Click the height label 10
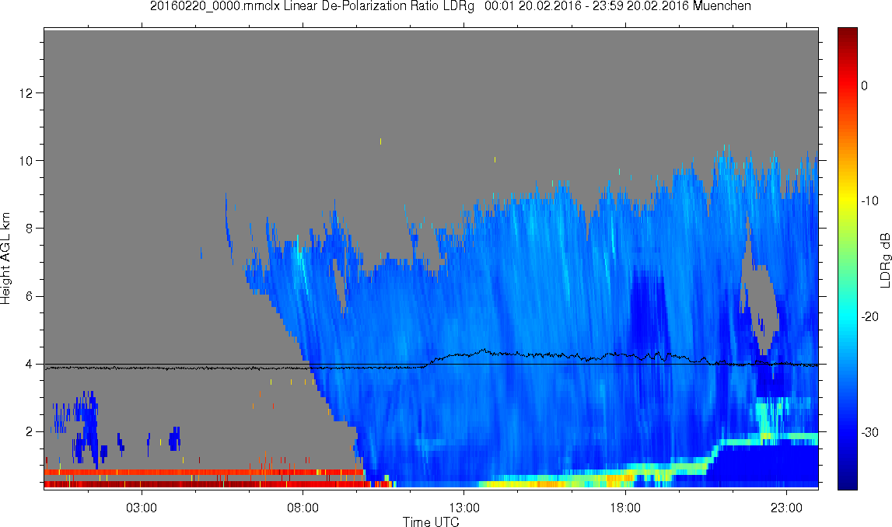This screenshot has width=892, height=527. pyautogui.click(x=28, y=160)
